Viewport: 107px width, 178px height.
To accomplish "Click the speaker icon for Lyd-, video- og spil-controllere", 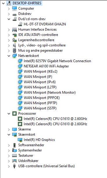I will point(14,45).
